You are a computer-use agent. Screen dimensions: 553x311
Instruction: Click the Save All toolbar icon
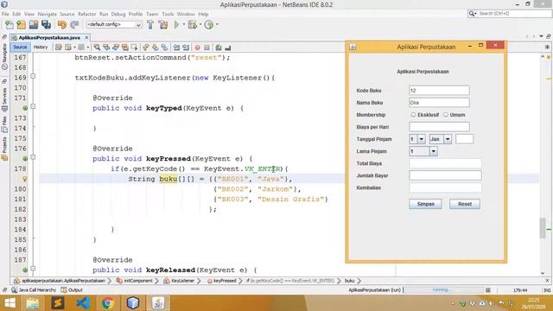(46, 25)
